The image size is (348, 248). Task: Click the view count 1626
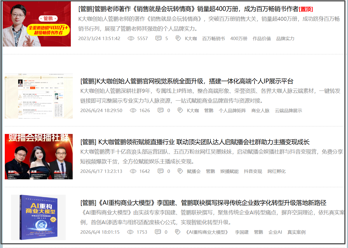(x=144, y=111)
